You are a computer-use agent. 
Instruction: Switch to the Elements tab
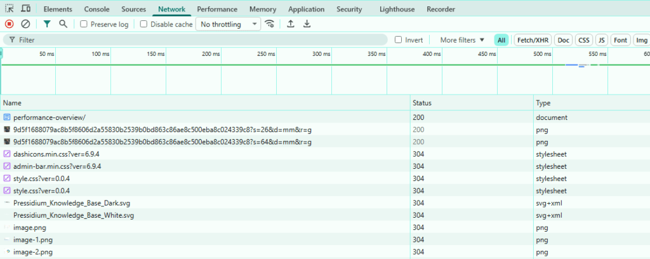[x=58, y=9]
